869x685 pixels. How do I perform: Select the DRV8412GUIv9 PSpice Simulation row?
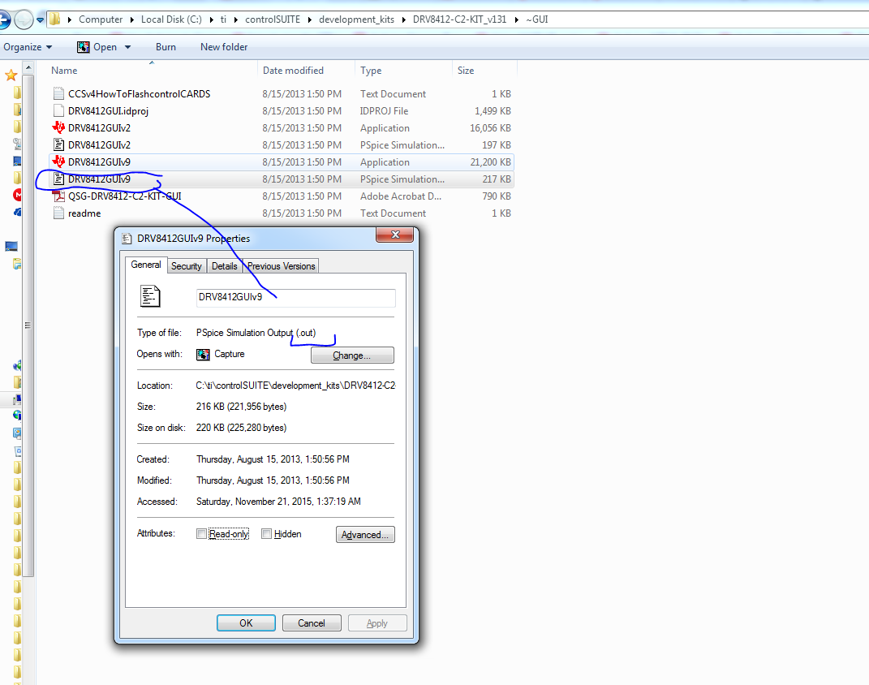pos(282,179)
